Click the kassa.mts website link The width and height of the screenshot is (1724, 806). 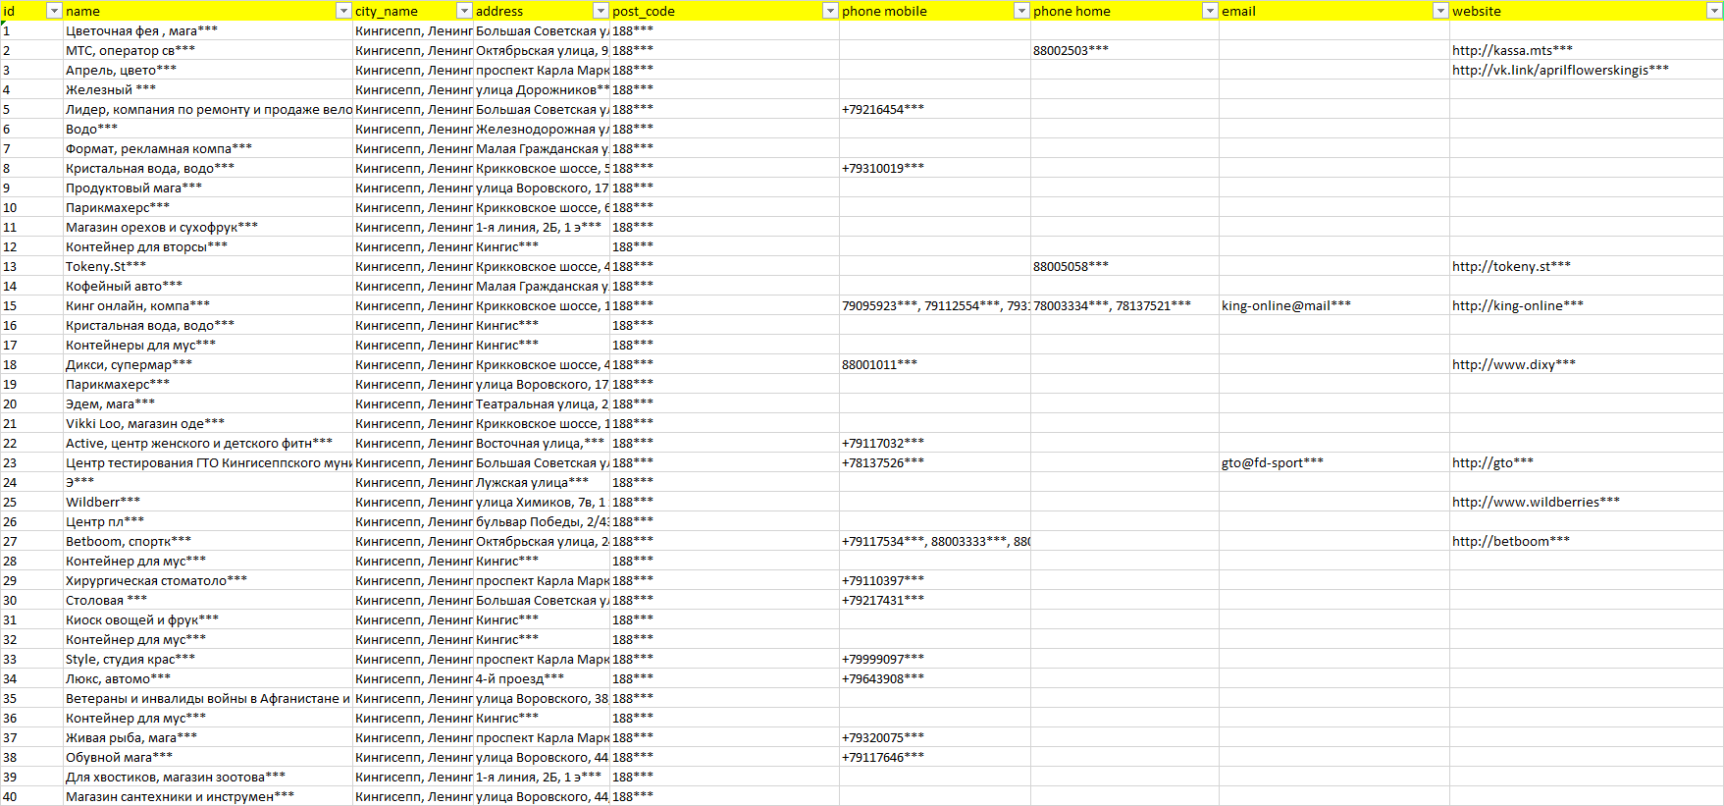pyautogui.click(x=1511, y=50)
